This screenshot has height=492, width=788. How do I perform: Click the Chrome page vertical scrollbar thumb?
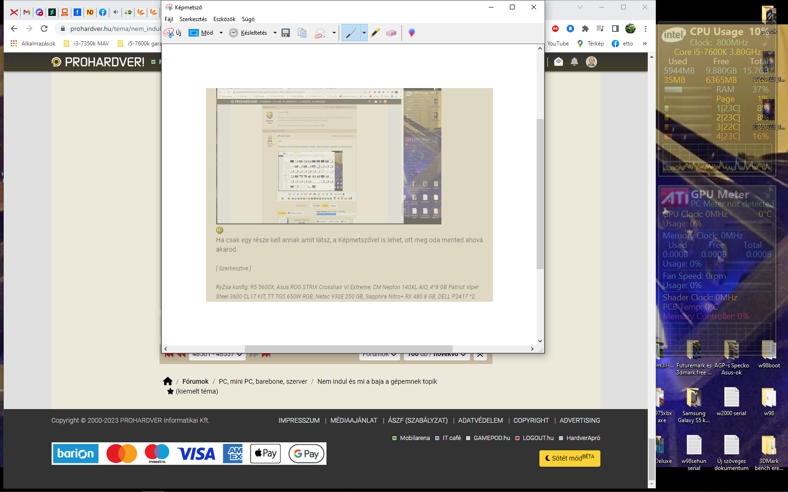point(652,460)
